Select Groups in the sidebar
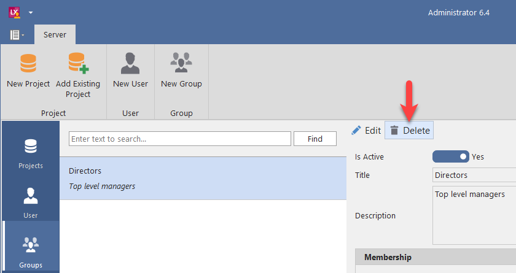 click(x=31, y=250)
